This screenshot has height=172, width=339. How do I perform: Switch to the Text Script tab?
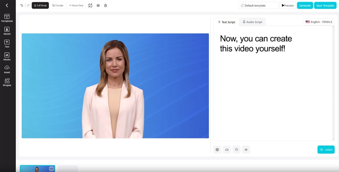[227, 22]
